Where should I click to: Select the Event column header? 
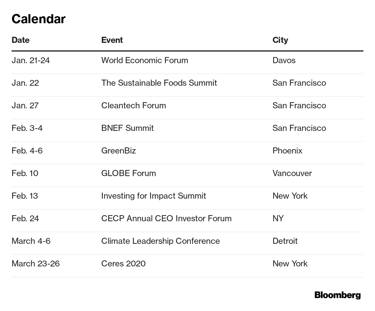click(112, 40)
